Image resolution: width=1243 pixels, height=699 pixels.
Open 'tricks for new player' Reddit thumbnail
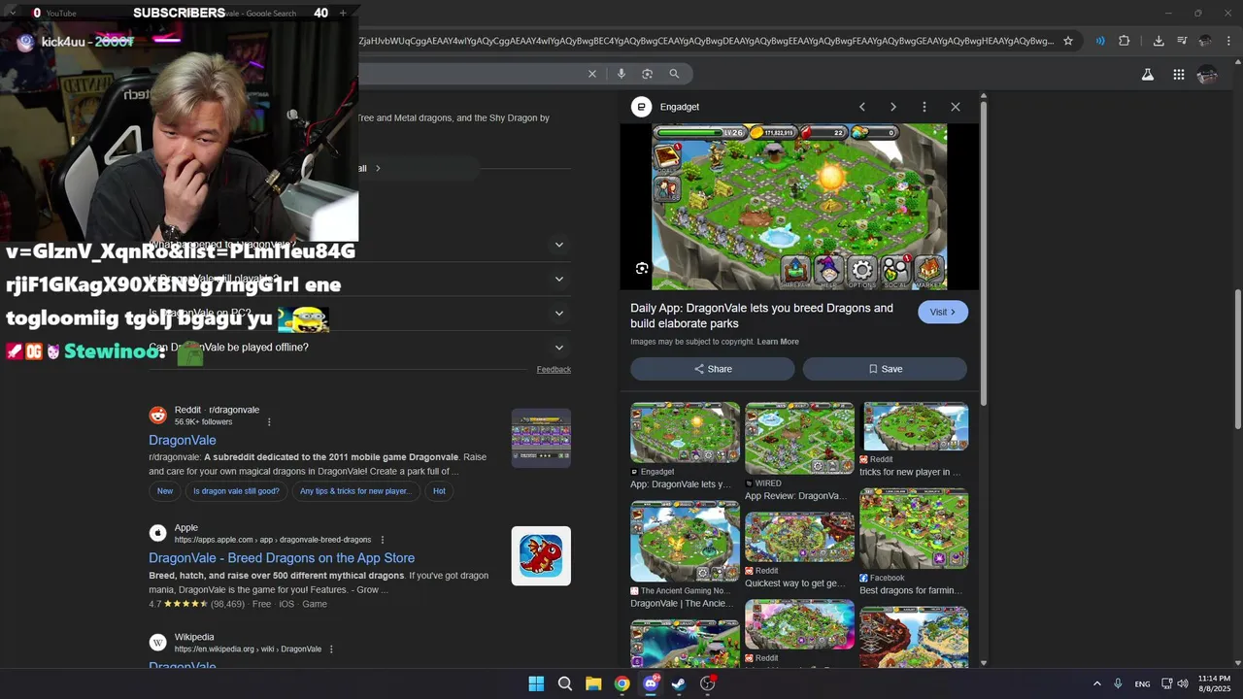(914, 426)
